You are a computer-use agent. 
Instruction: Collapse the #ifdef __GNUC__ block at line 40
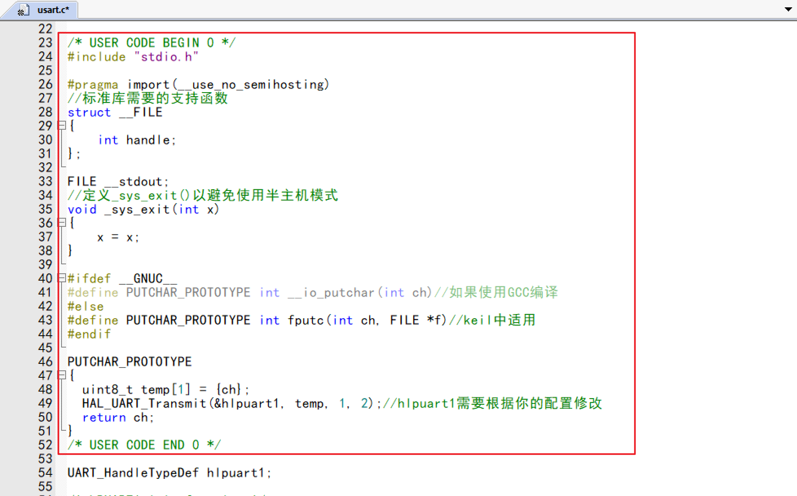[62, 278]
